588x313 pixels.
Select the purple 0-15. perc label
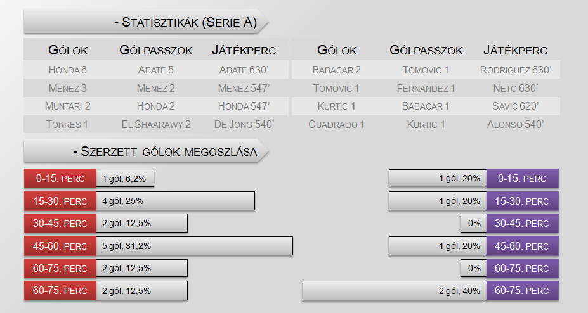523,178
